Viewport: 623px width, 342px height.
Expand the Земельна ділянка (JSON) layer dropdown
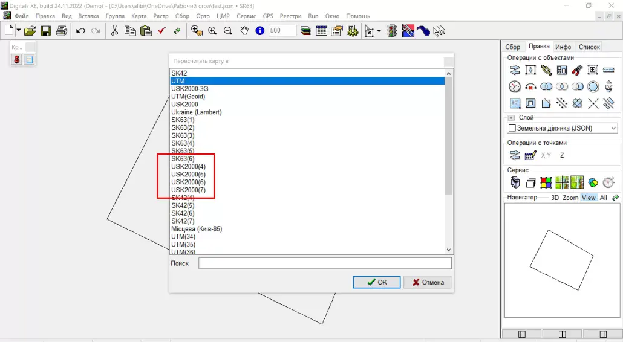pyautogui.click(x=613, y=128)
